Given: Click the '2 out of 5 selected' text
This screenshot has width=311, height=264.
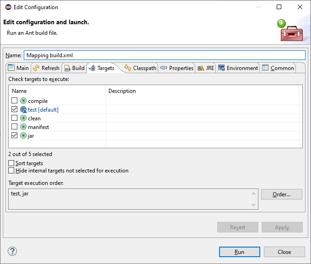Looking at the screenshot, I should [x=30, y=154].
